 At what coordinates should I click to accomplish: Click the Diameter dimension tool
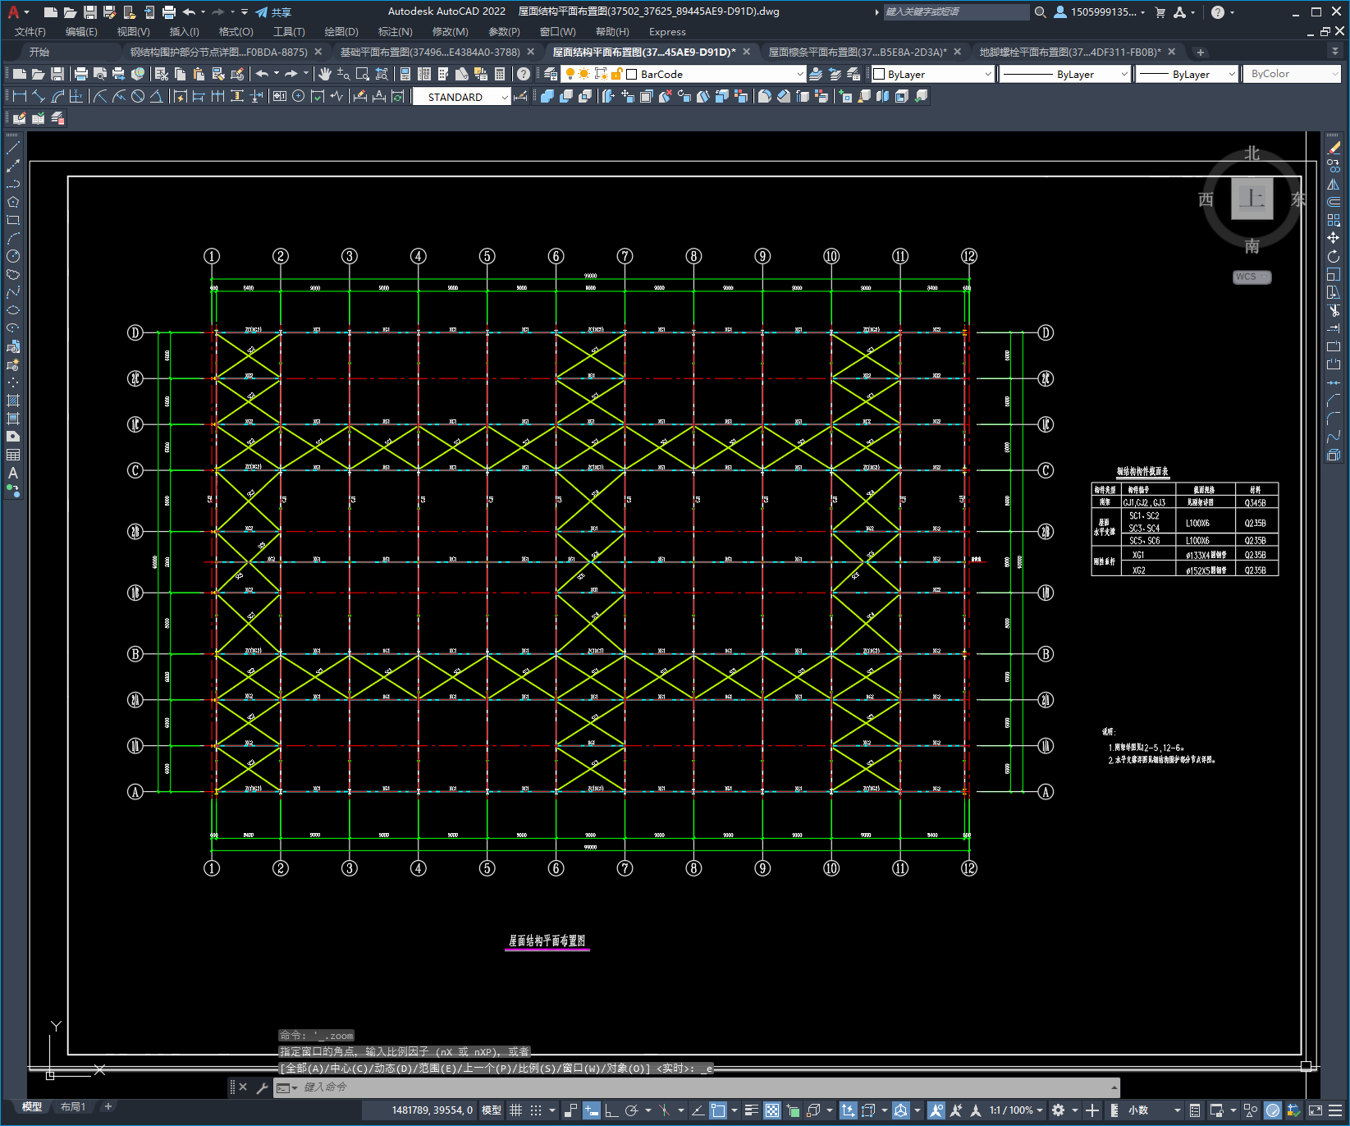click(x=138, y=96)
